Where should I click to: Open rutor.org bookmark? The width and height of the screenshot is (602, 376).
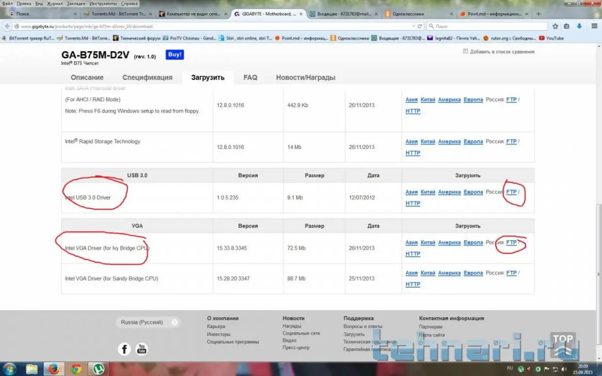(x=509, y=38)
